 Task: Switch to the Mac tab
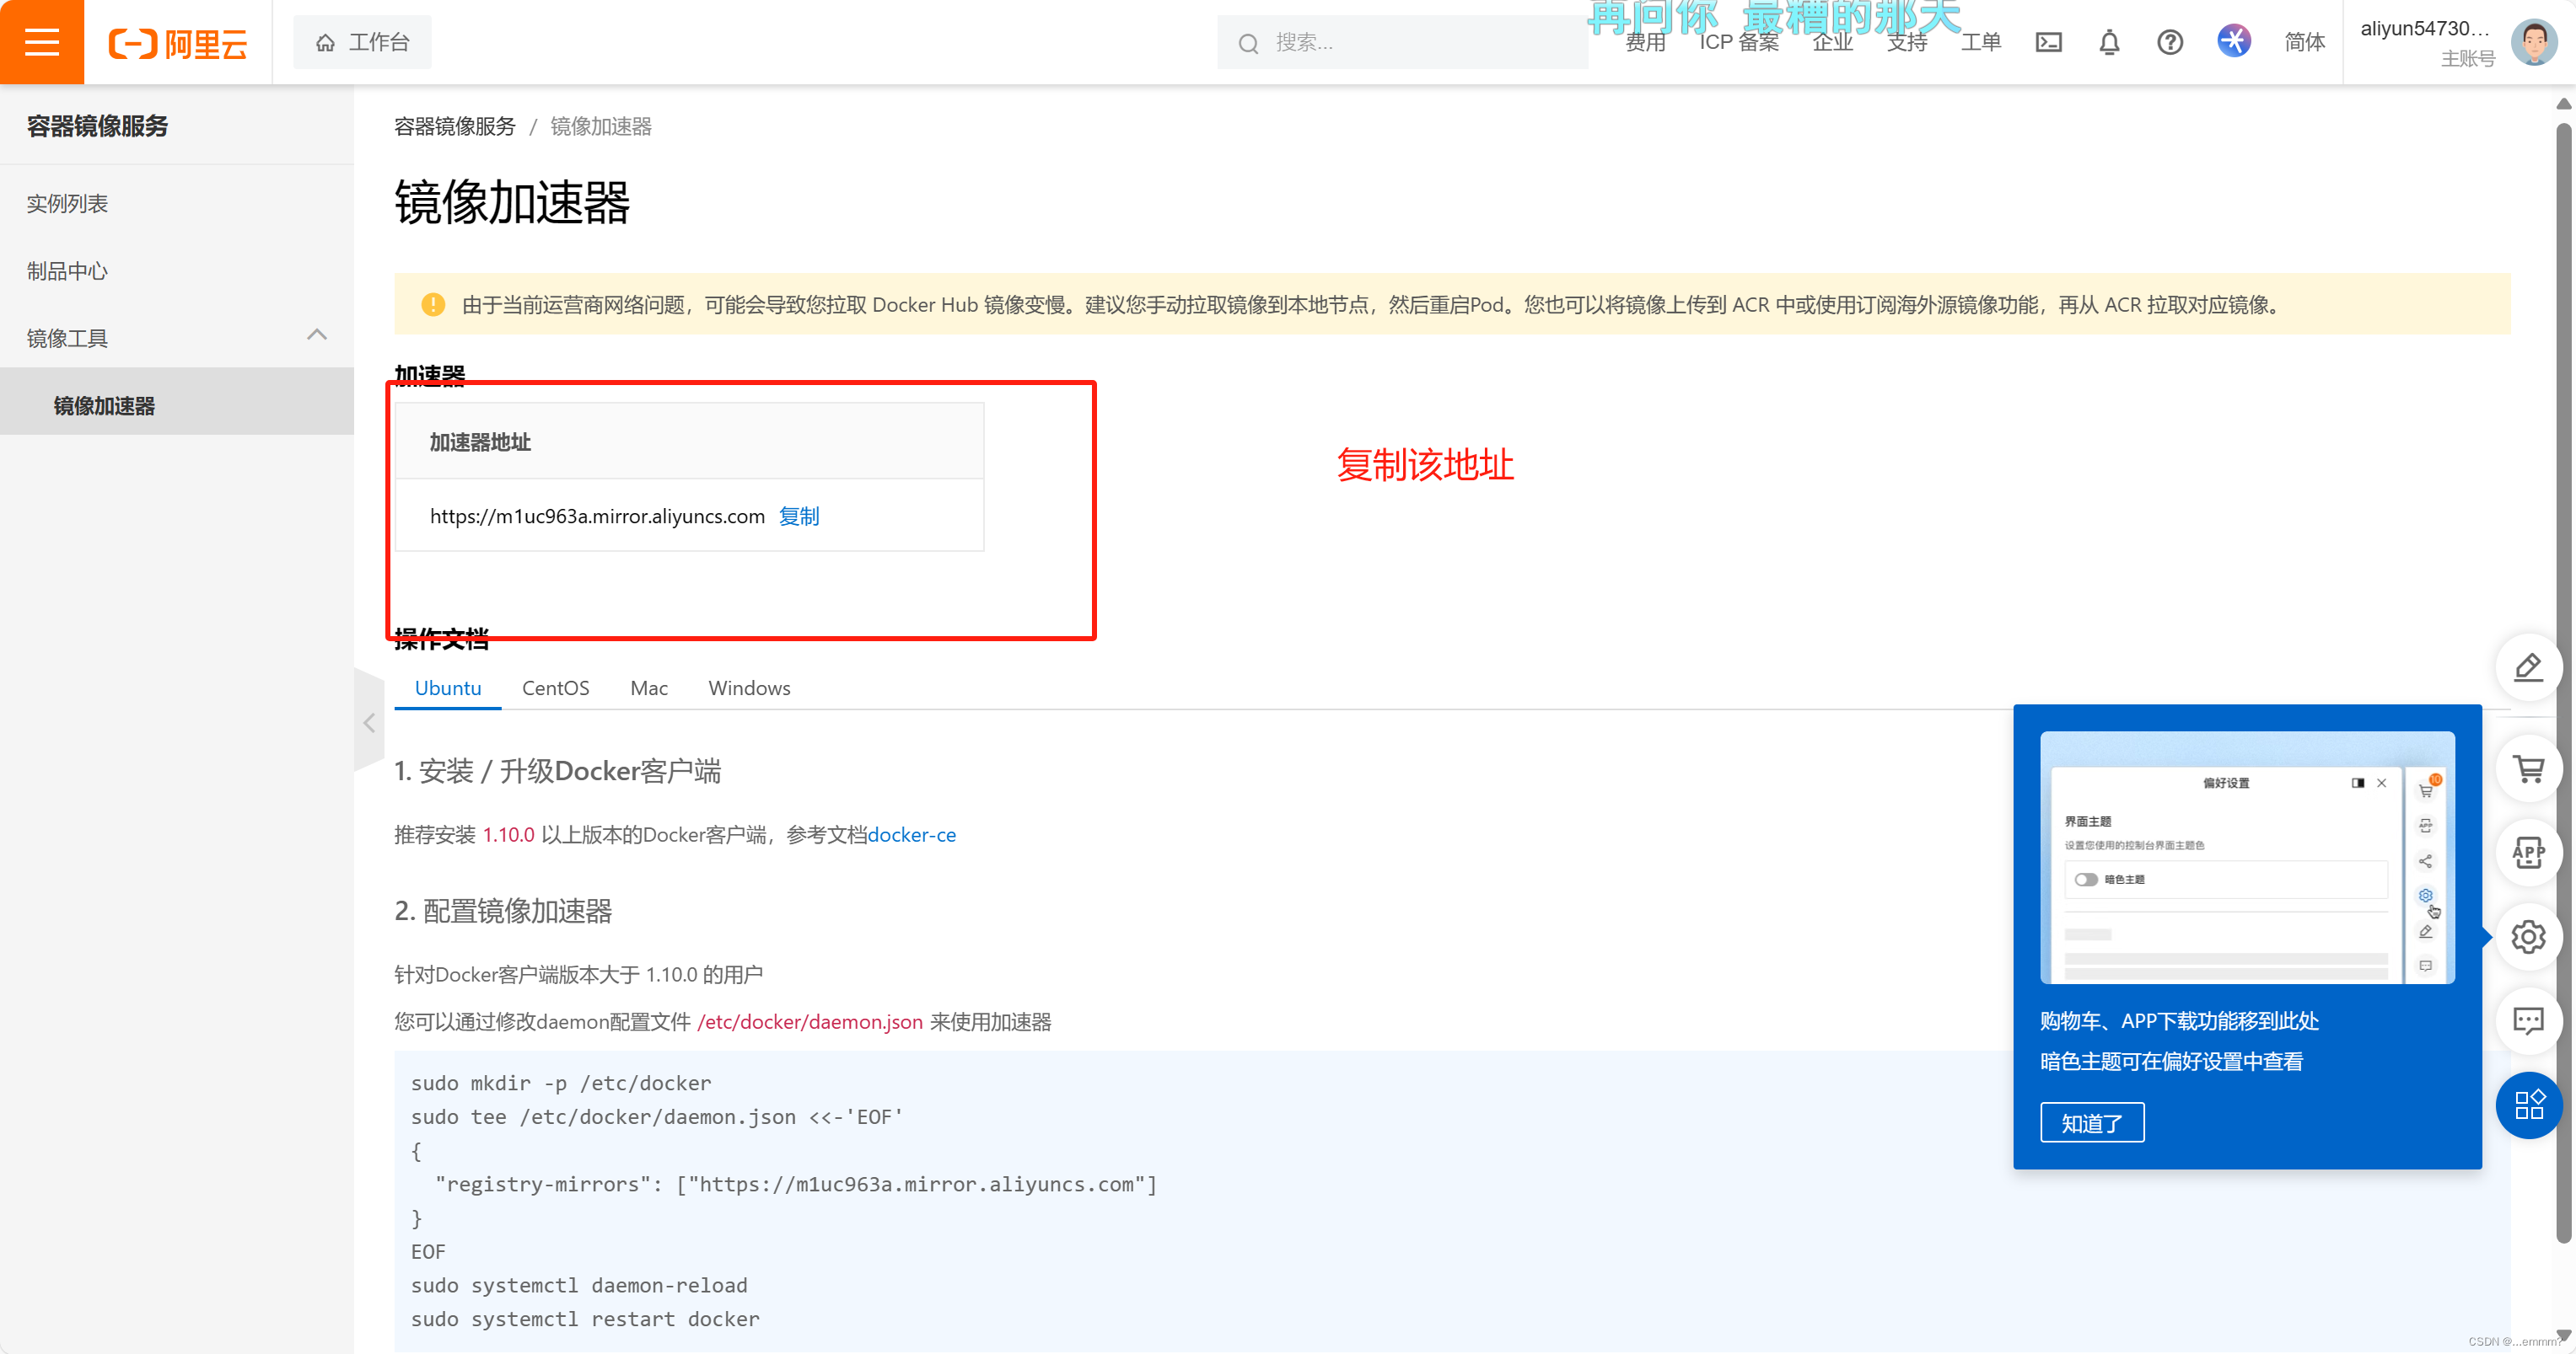pyautogui.click(x=648, y=688)
